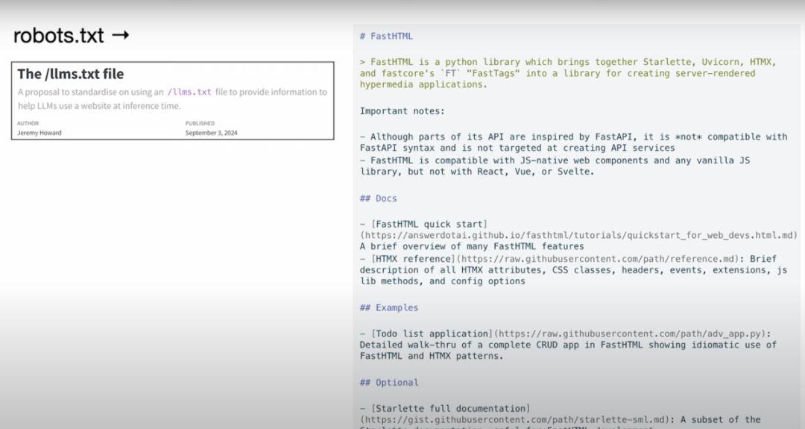Click the green FastHTML description blockquote

pyautogui.click(x=568, y=73)
